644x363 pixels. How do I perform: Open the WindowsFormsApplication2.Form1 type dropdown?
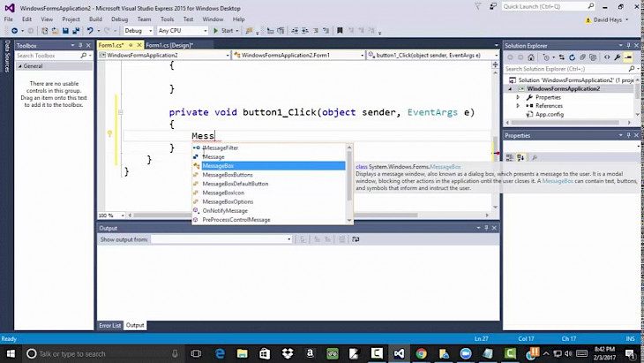298,55
